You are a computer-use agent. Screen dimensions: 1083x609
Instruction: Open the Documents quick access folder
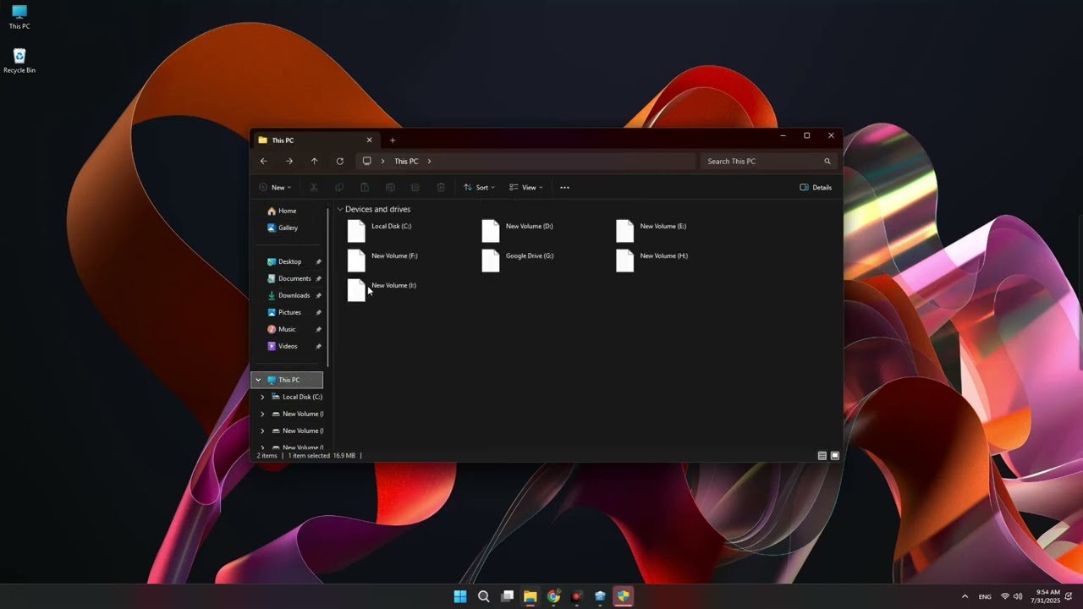click(288, 278)
